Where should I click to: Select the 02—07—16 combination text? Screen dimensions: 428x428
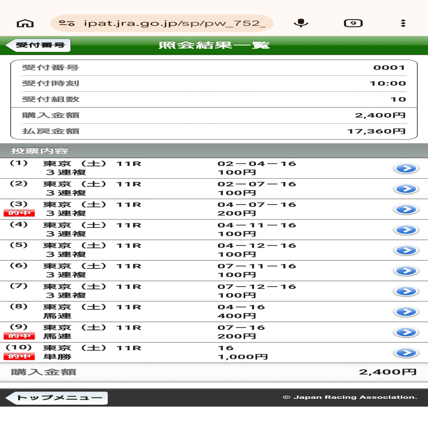point(256,184)
